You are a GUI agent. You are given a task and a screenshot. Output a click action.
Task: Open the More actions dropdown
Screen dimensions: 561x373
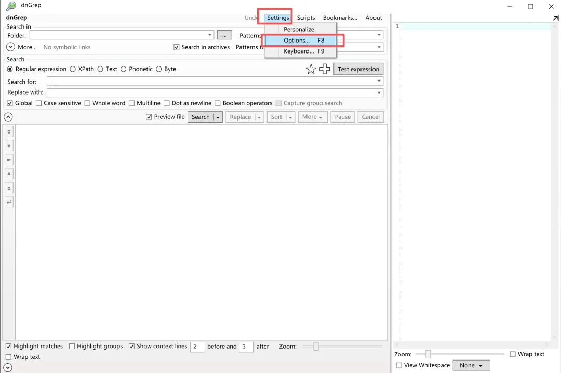tap(312, 117)
